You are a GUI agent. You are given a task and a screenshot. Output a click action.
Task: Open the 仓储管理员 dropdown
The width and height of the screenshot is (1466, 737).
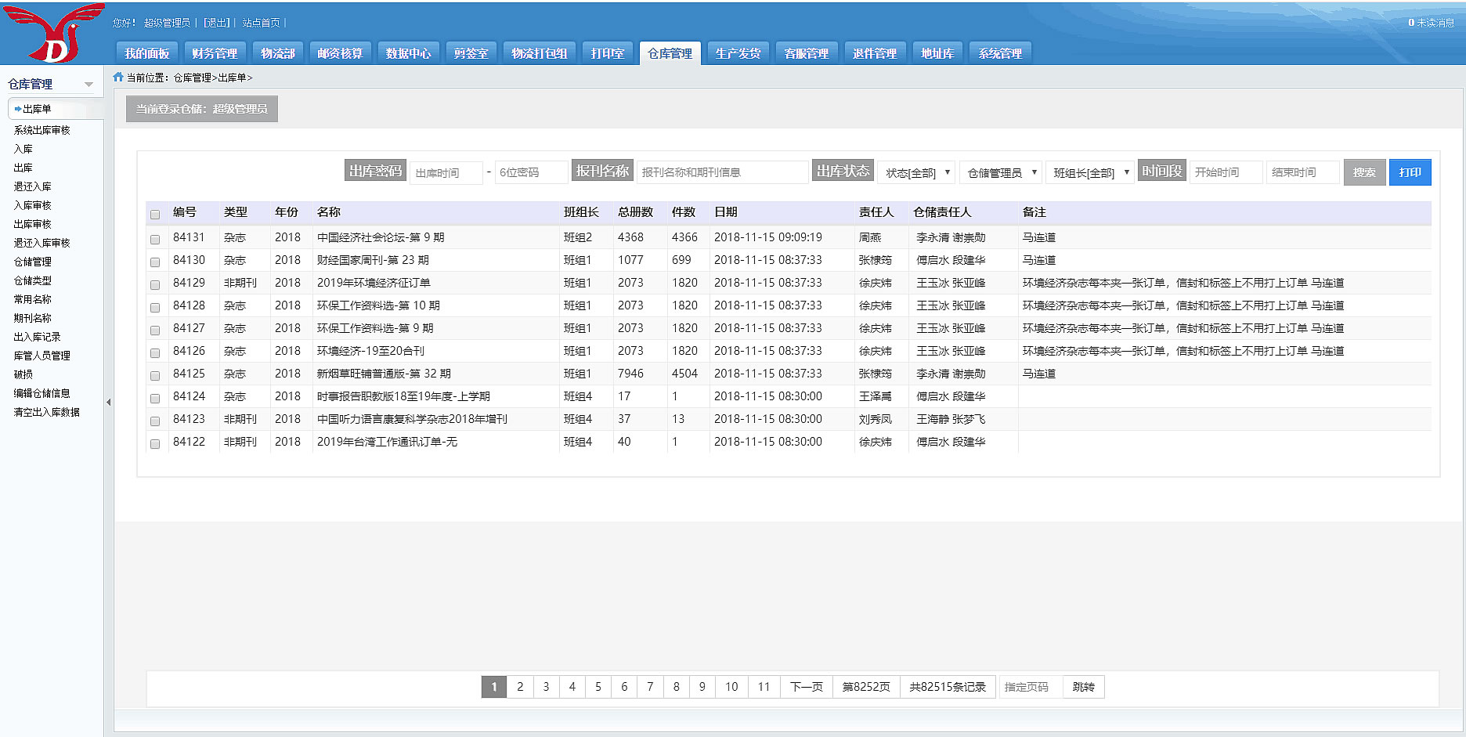point(1002,172)
